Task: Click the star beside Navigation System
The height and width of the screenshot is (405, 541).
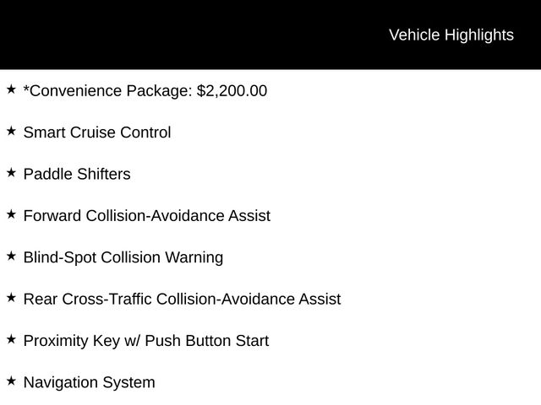Action: pos(11,381)
